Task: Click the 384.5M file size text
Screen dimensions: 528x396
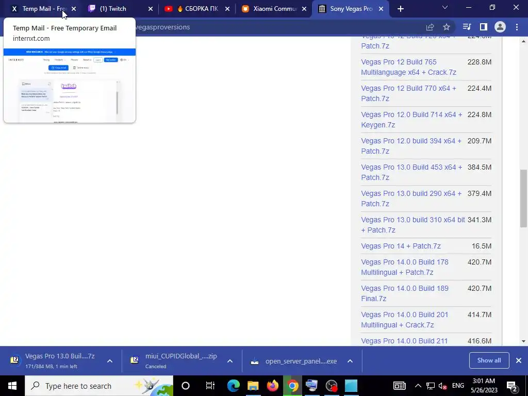Action: tap(479, 167)
